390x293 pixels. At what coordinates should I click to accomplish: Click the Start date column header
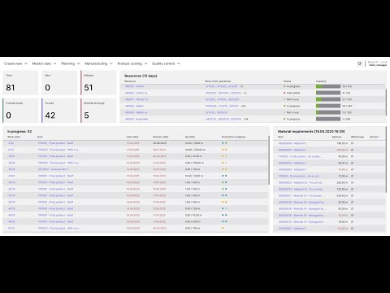coord(132,137)
